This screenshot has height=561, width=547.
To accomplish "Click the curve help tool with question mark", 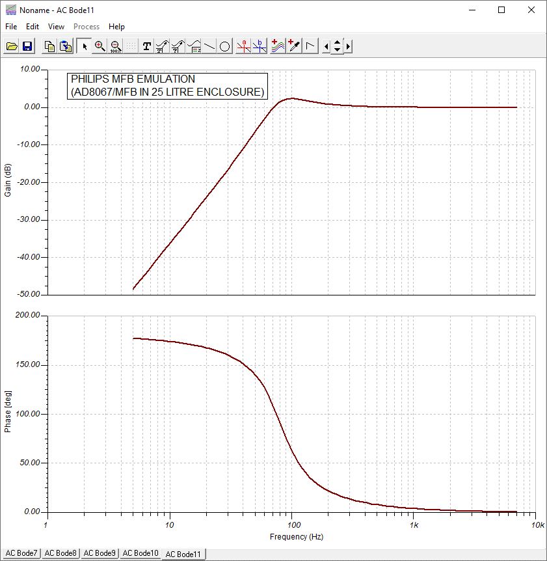I will pos(178,46).
